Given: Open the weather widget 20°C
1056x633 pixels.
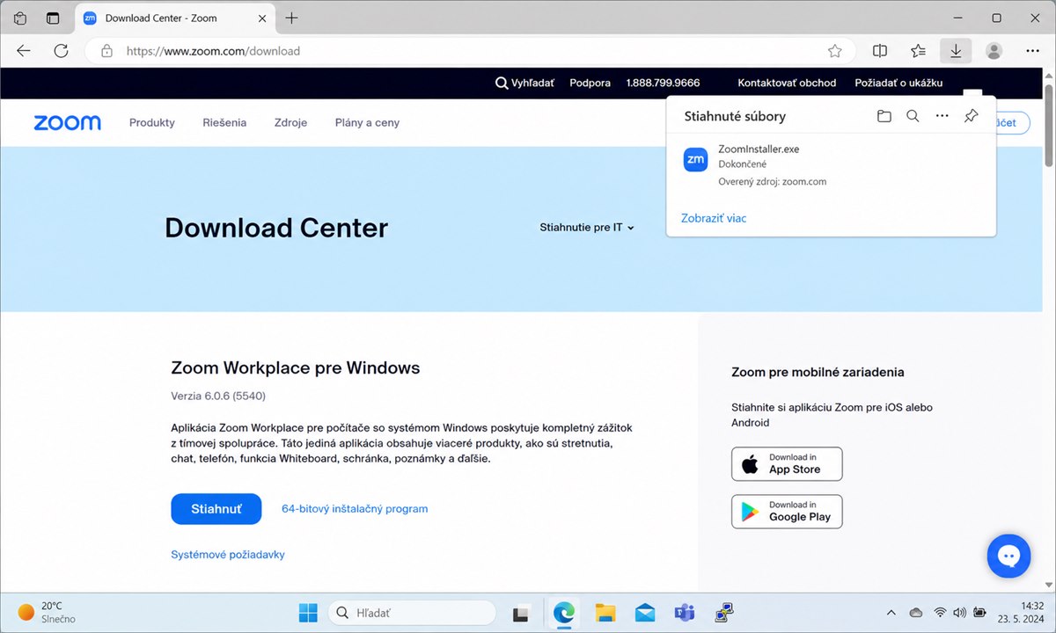Looking at the screenshot, I should point(46,613).
